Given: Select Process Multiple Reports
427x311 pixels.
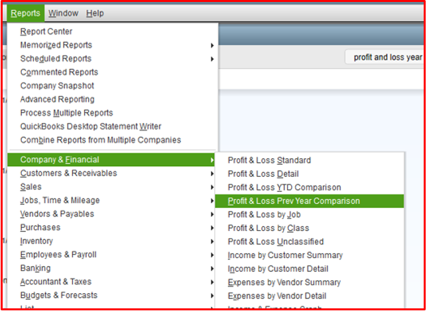Looking at the screenshot, I should 112,113.
